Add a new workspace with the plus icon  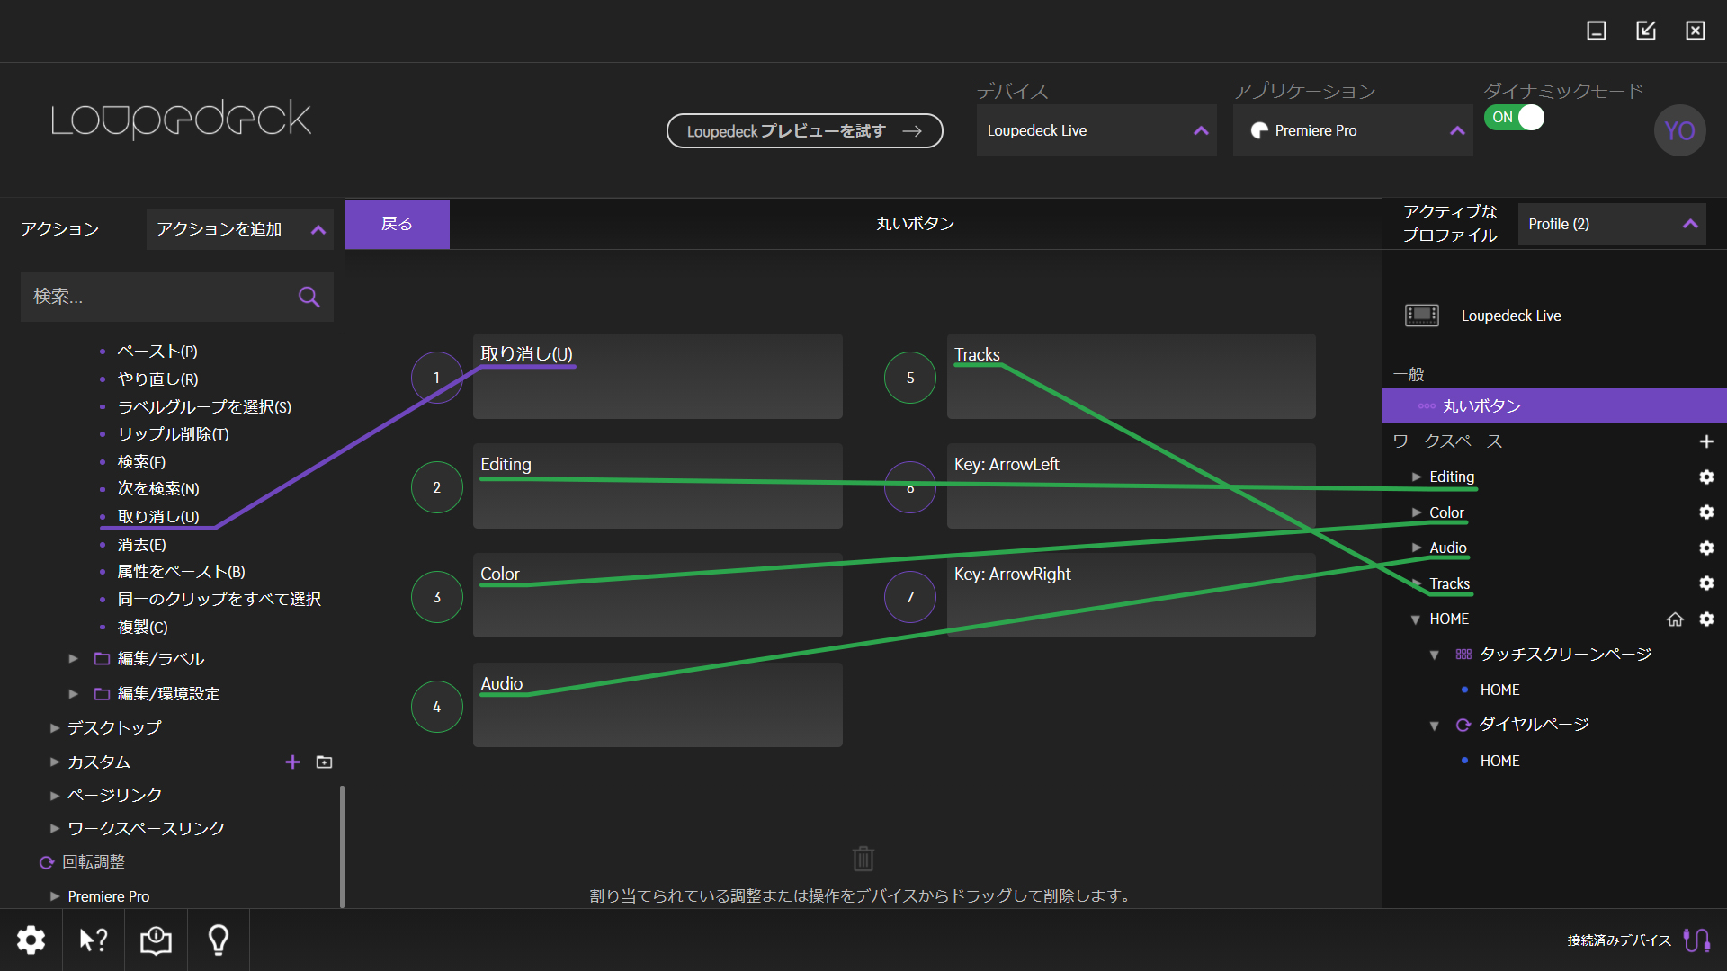click(x=1707, y=441)
